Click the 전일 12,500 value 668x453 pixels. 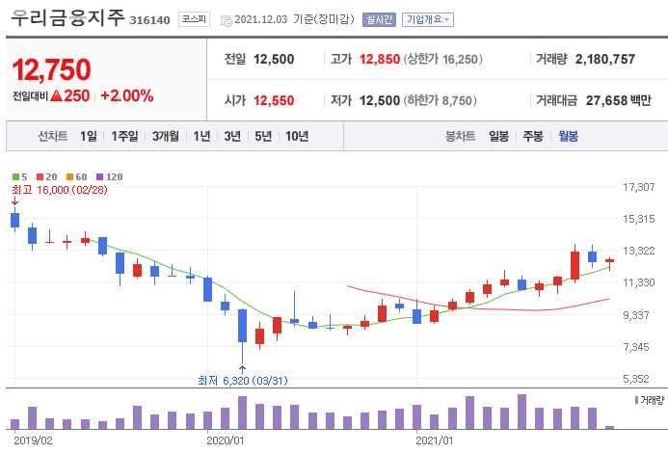pyautogui.click(x=274, y=59)
